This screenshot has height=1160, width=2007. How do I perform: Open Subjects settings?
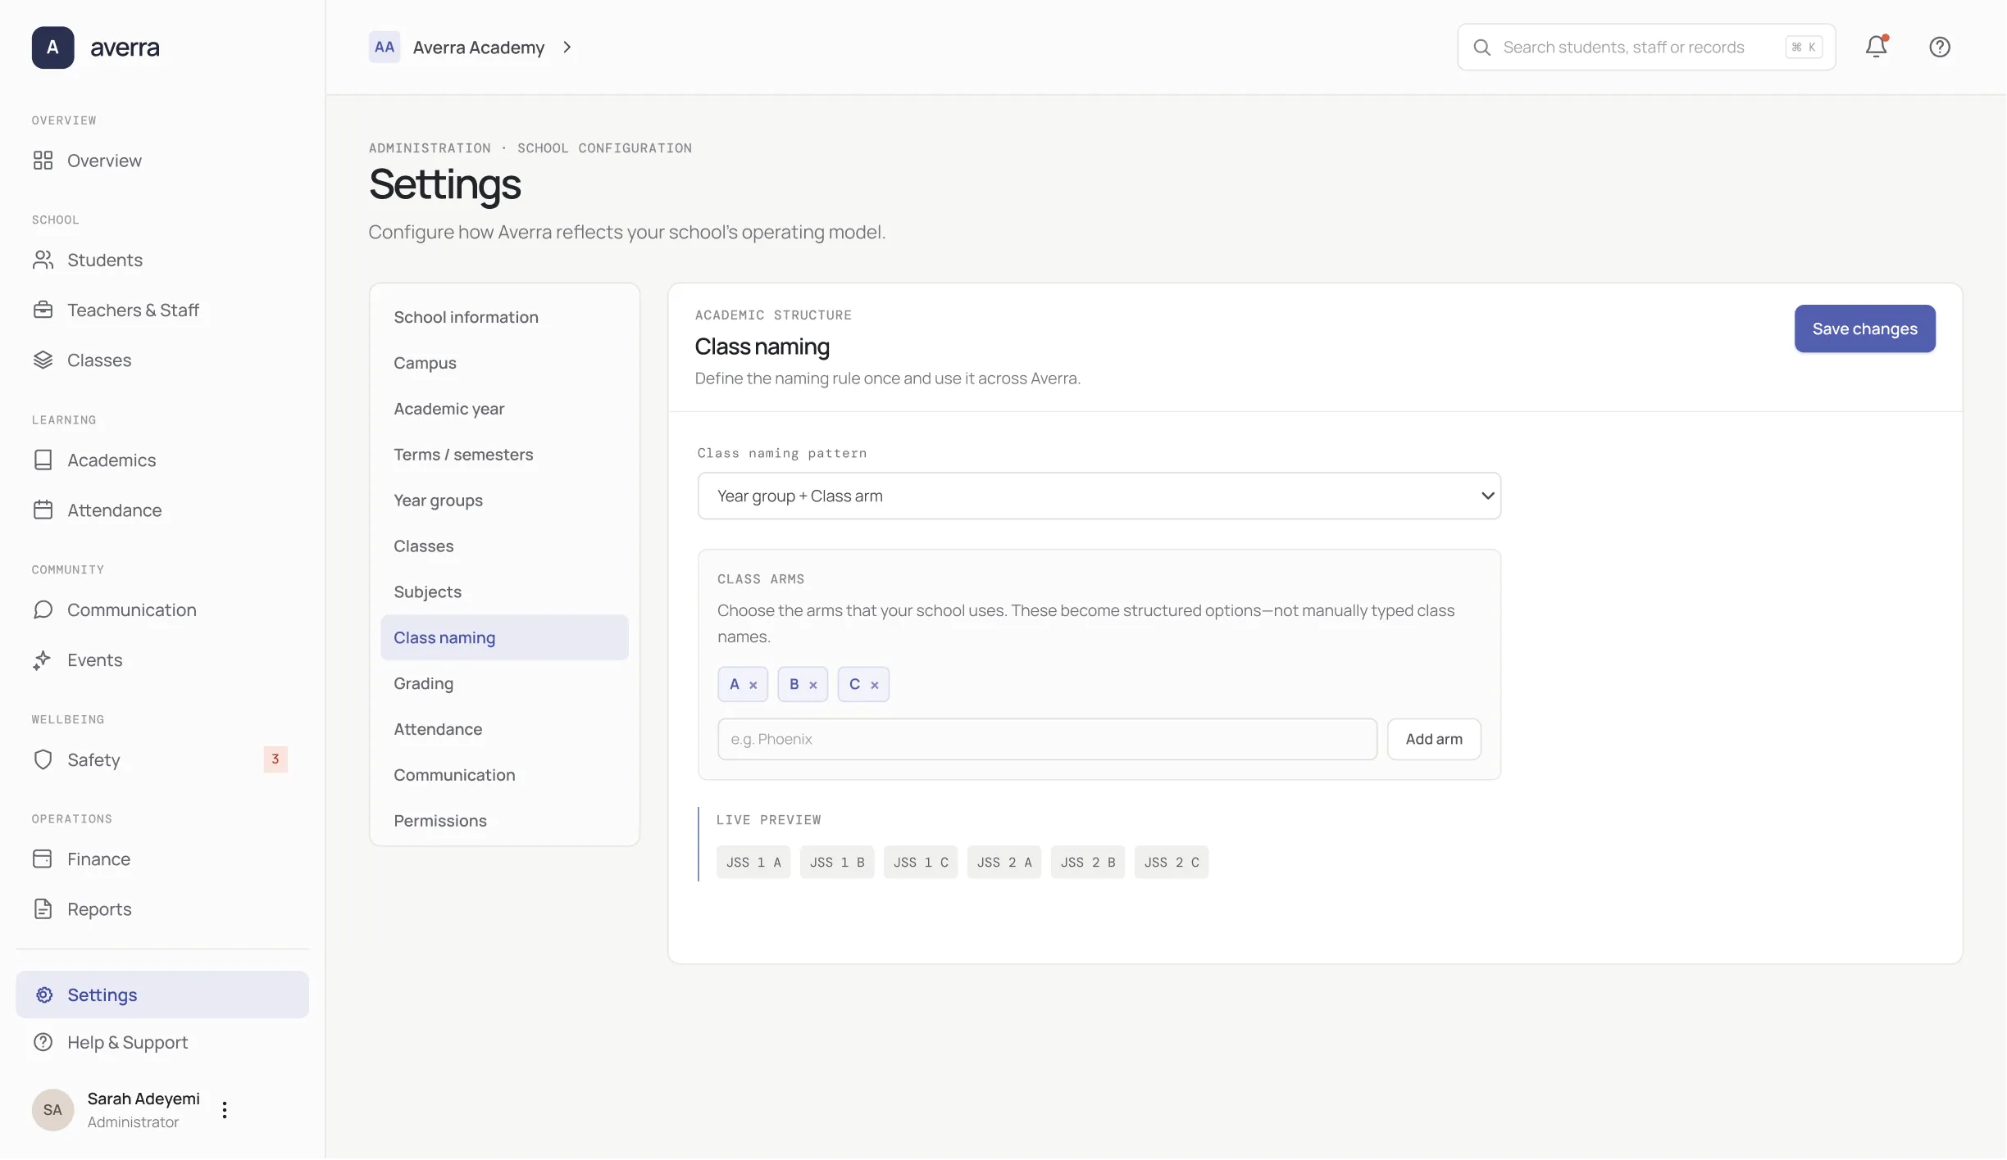click(504, 591)
